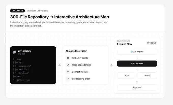Select the Service node

pos(147,75)
